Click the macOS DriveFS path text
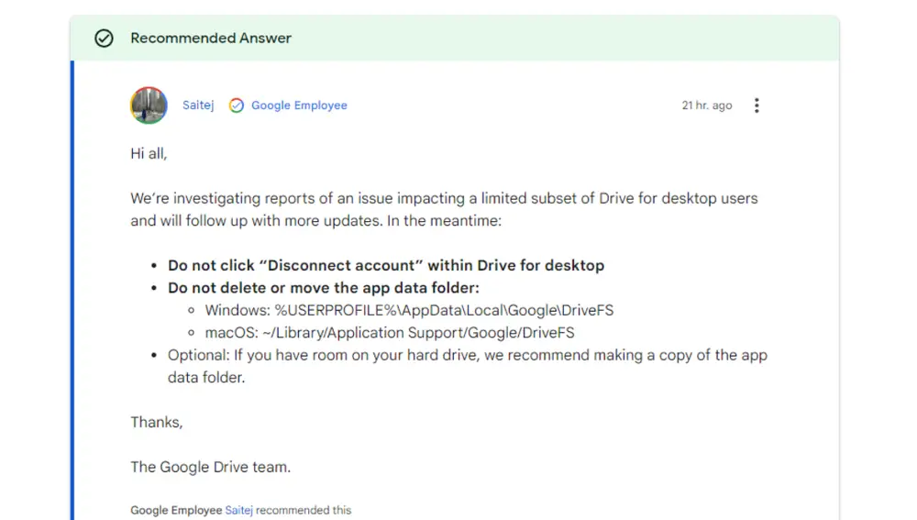The width and height of the screenshot is (917, 520). pos(390,333)
